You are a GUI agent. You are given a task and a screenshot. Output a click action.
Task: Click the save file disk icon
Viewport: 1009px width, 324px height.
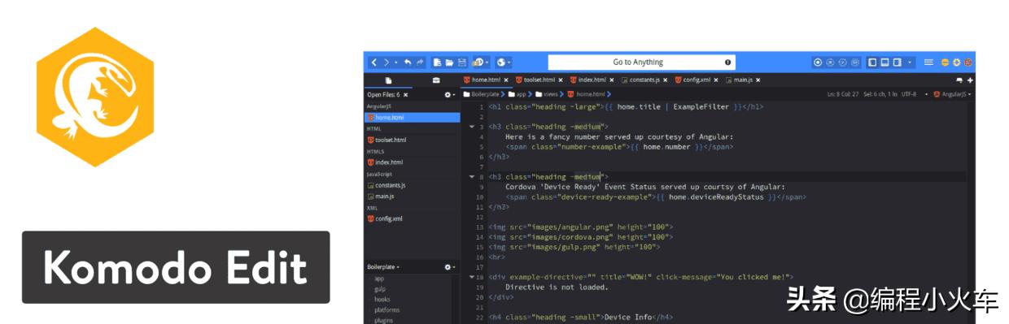[x=461, y=62]
